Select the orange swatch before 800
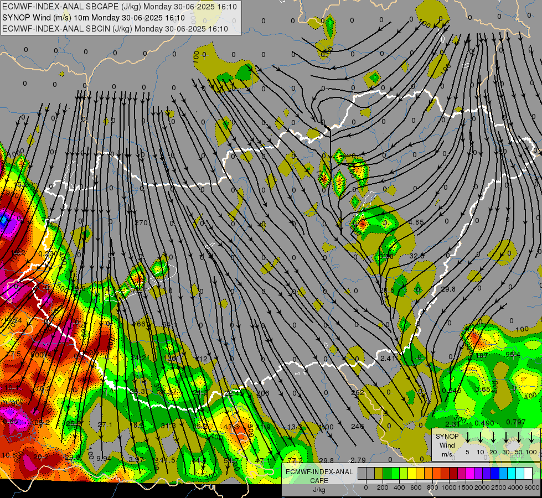Screen dimensions: 542x498 429,473
